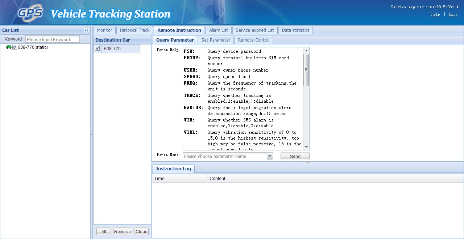The height and width of the screenshot is (239, 464).
Task: Select the 638-770 row in Destination Car
Action: point(116,49)
